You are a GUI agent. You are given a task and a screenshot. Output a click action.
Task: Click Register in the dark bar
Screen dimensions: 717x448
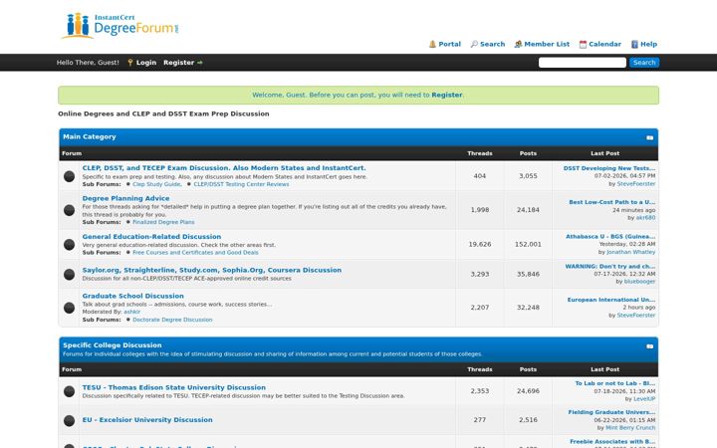(178, 63)
